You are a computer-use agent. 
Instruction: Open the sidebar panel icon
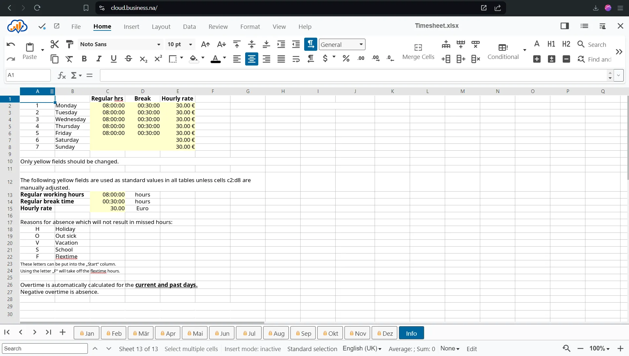click(565, 26)
